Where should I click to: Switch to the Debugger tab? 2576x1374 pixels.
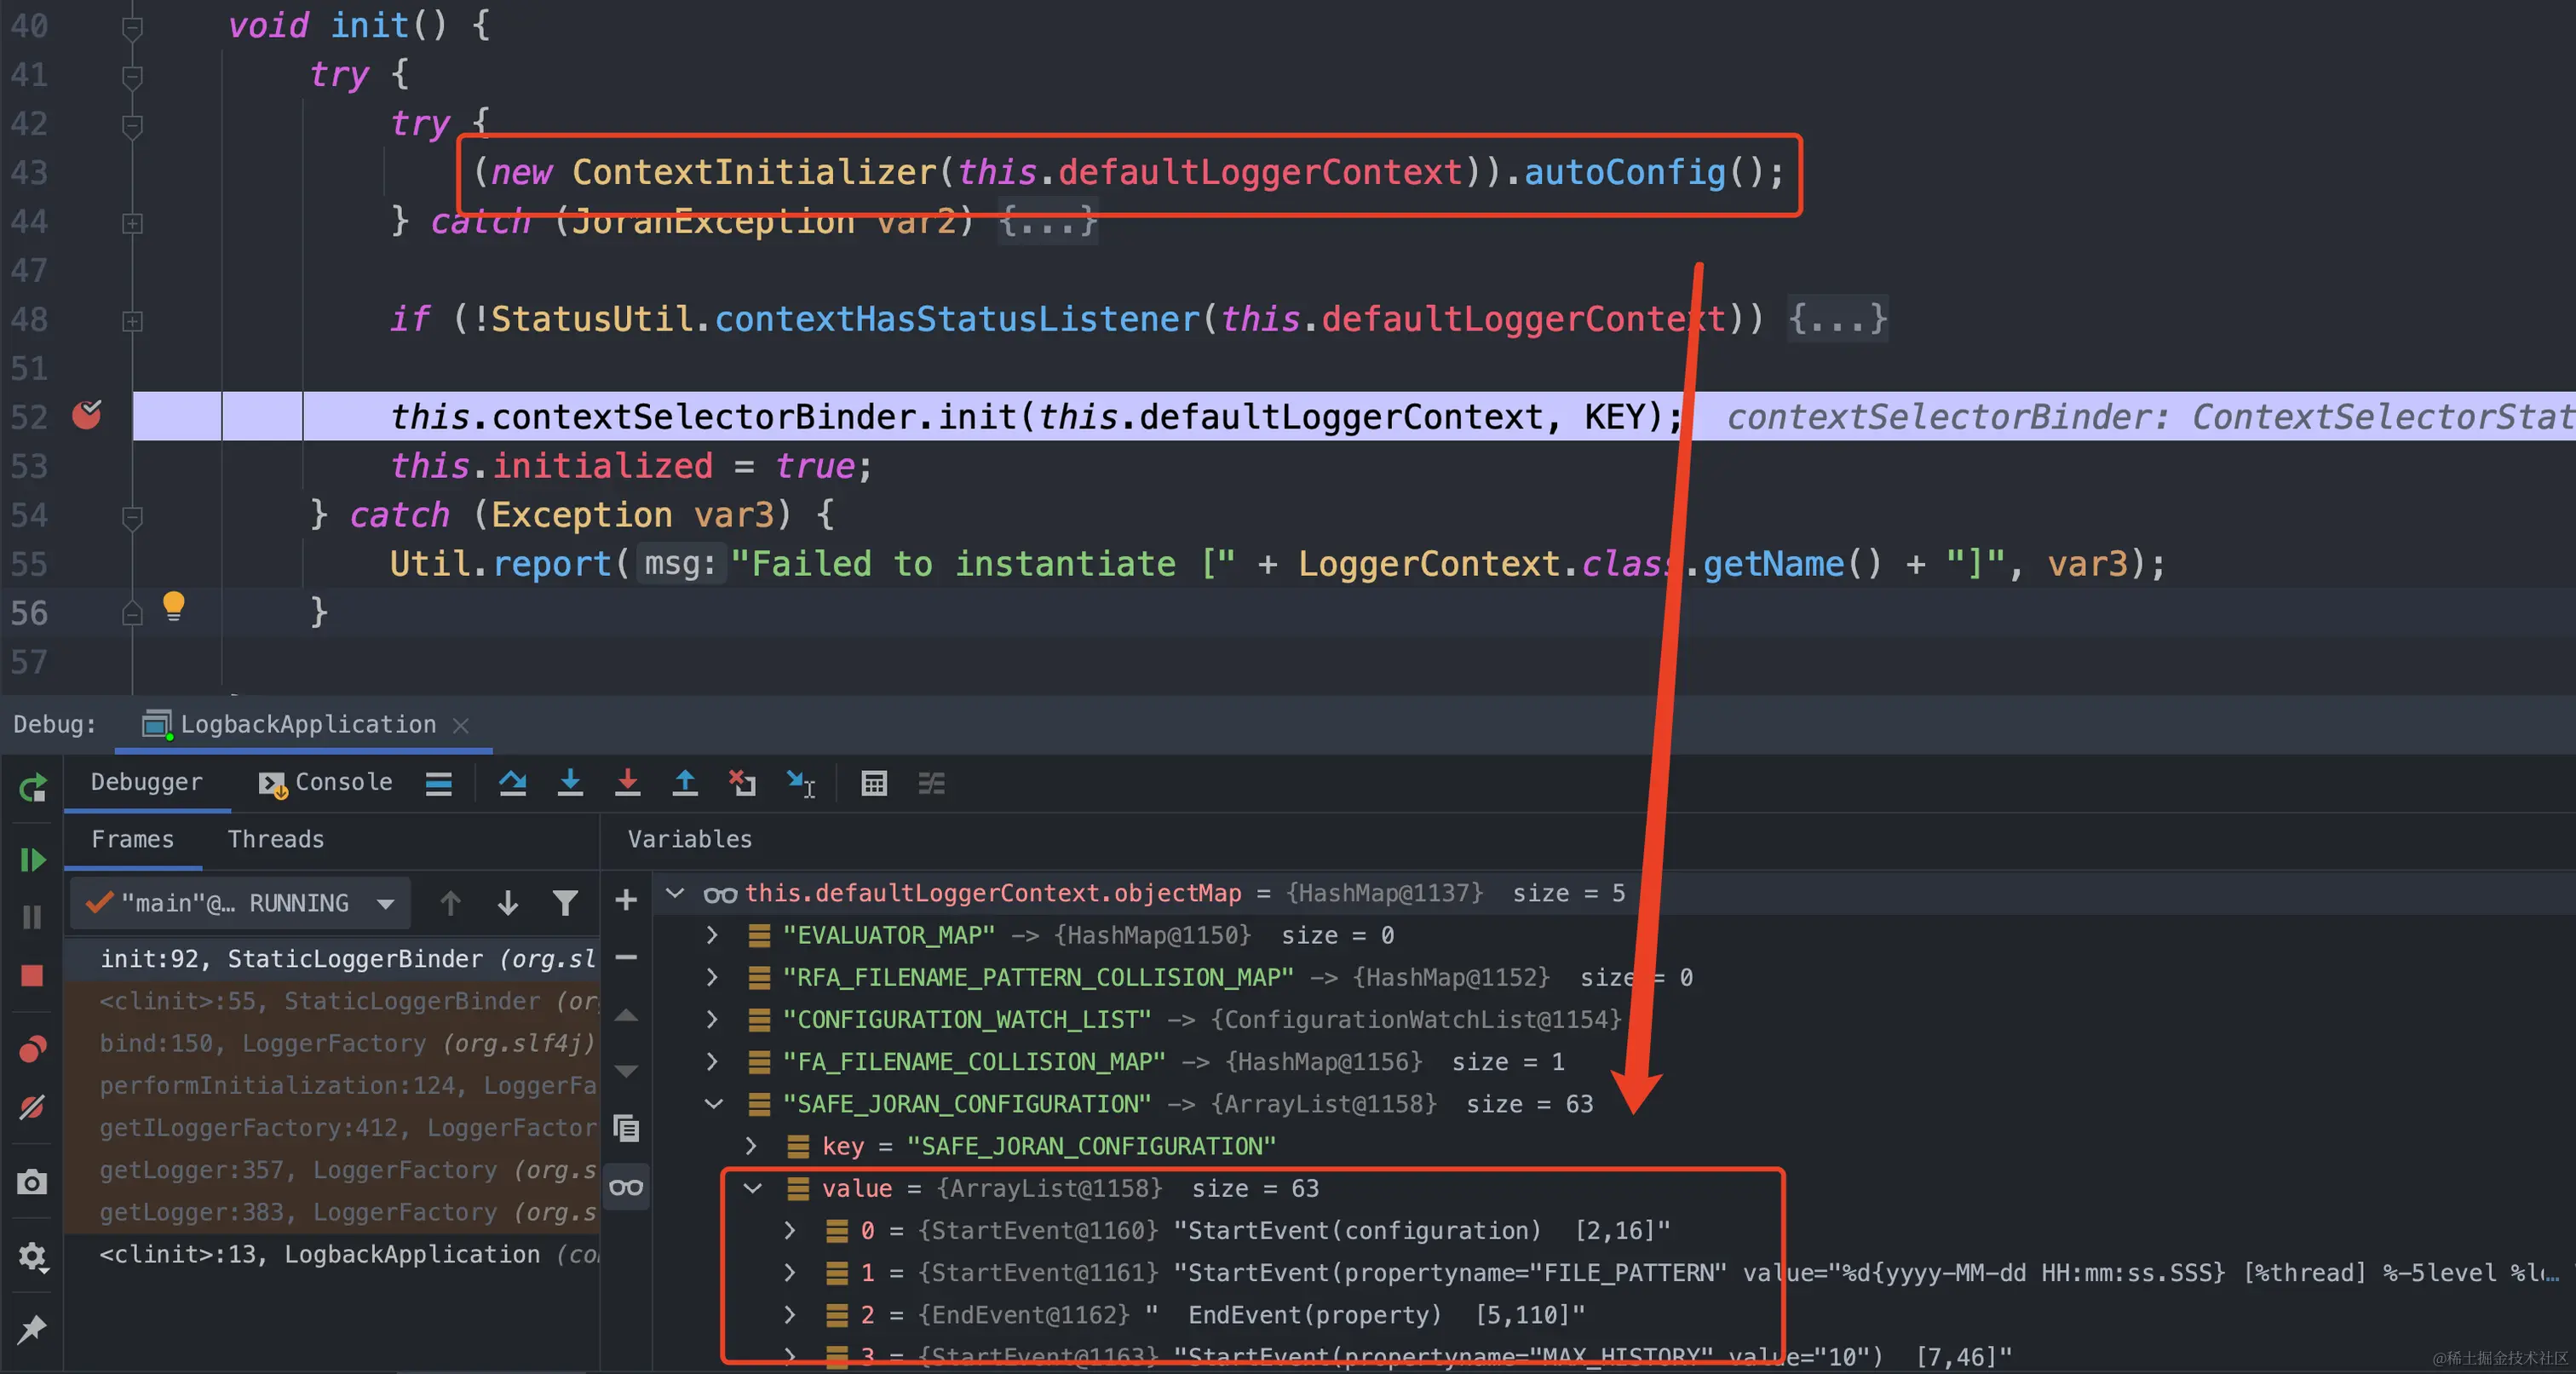click(146, 782)
